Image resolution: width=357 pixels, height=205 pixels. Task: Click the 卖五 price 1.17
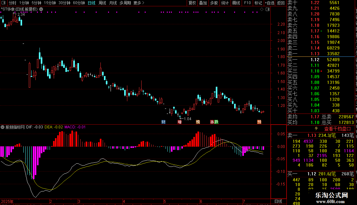315,31
